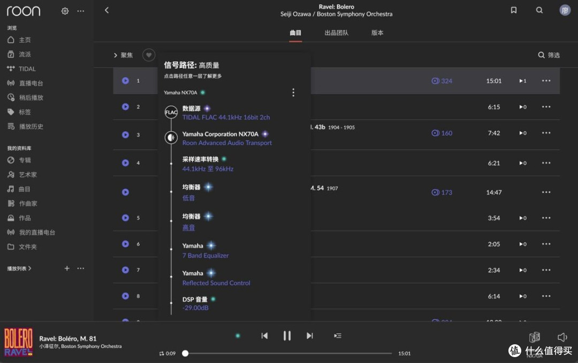Open 作曲家 composers library

22,203
